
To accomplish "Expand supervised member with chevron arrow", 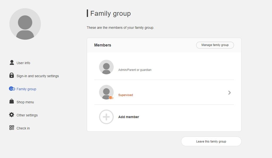I will coord(229,93).
